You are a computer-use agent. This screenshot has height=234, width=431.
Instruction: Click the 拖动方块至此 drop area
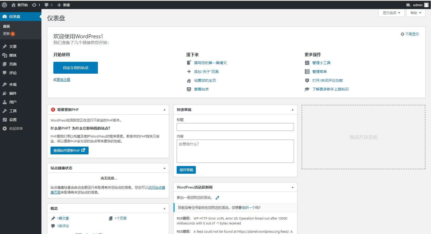click(x=363, y=137)
